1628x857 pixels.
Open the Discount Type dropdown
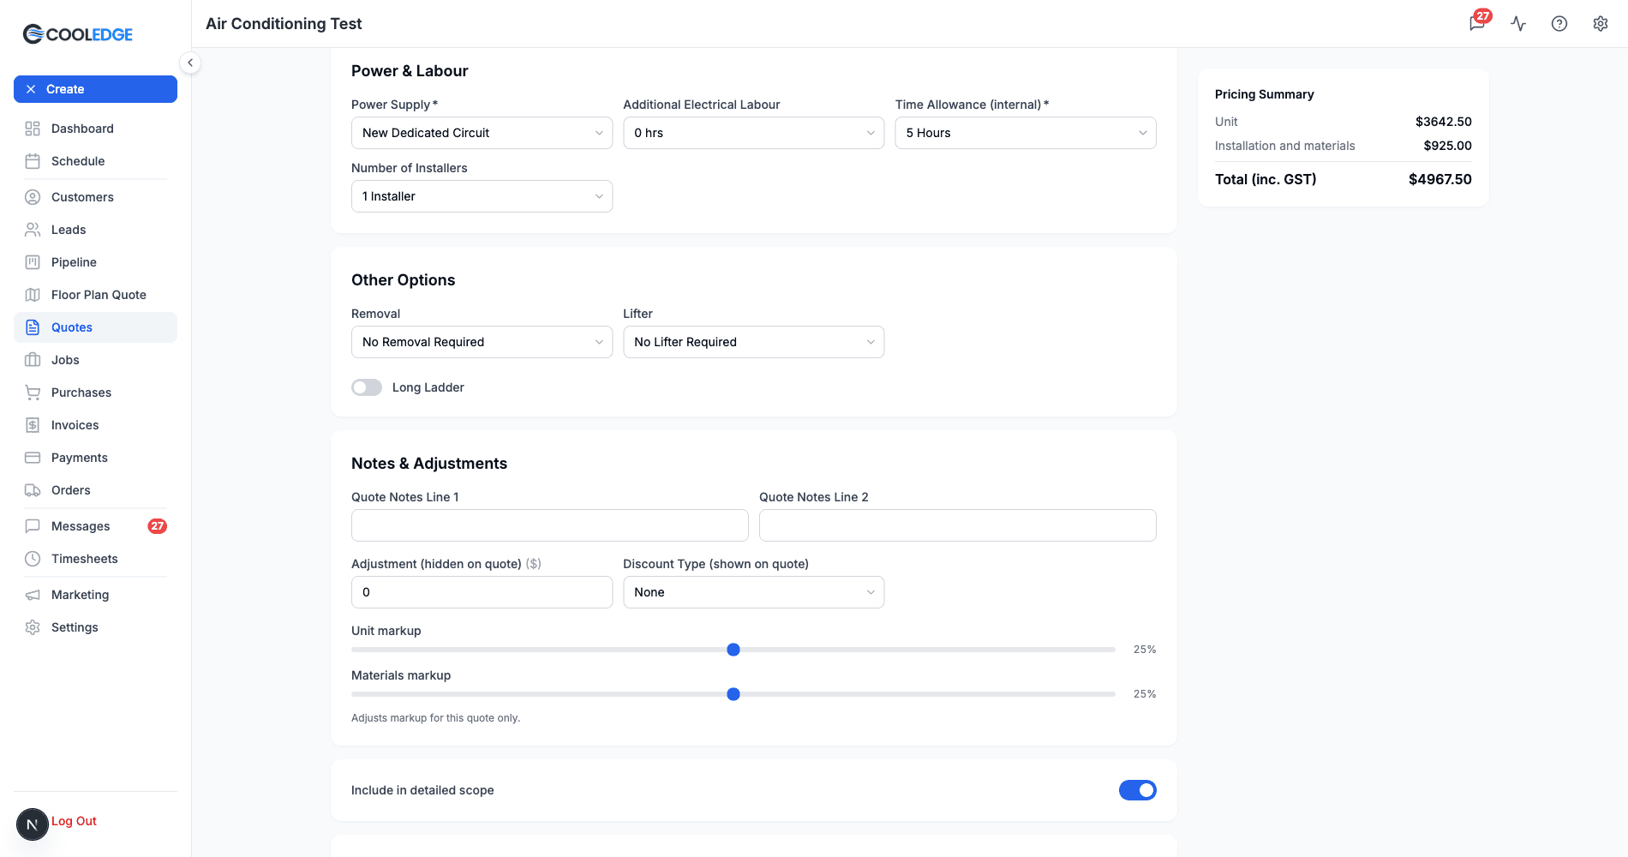753,592
